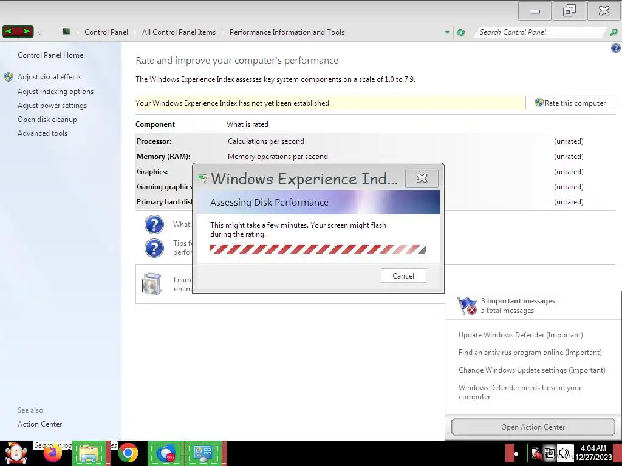Click 3 important messages heading

(x=518, y=301)
